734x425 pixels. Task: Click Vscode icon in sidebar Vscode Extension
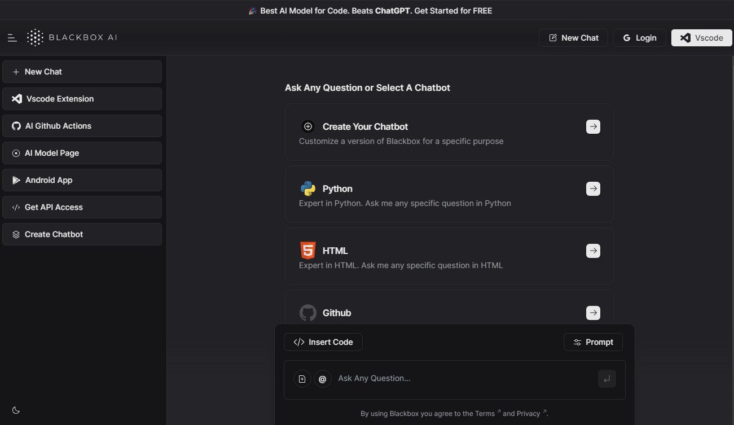coord(17,99)
